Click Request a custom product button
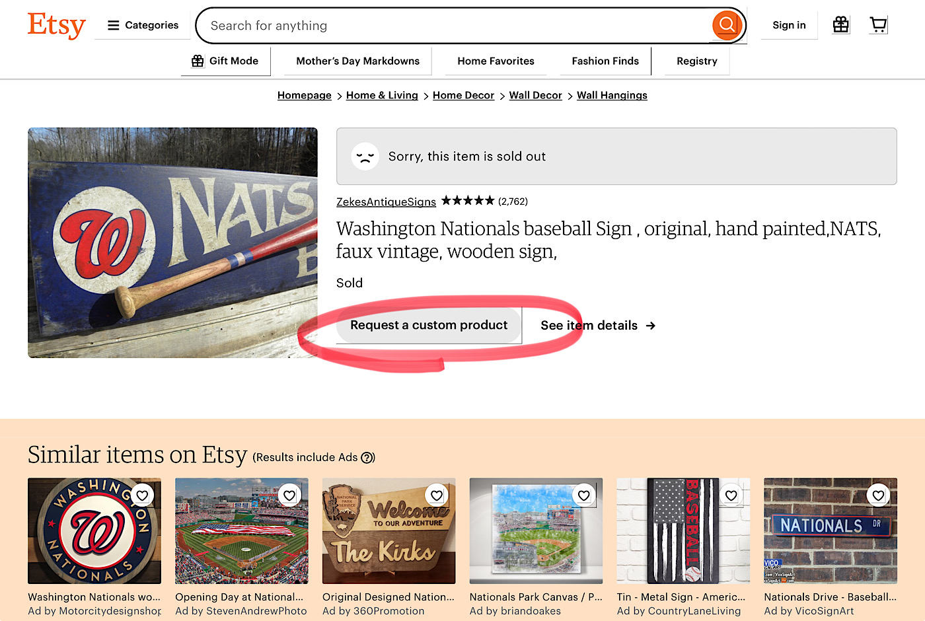The width and height of the screenshot is (925, 621). point(429,325)
